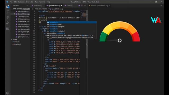Click the EXPLORER panel title
The height and width of the screenshot is (95, 169).
(x=16, y=6)
